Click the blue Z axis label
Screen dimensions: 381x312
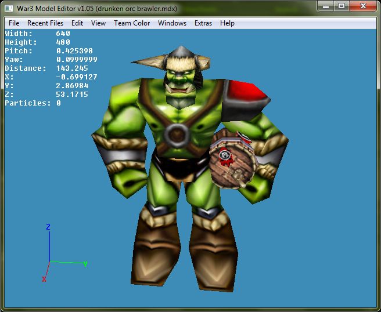[48, 227]
